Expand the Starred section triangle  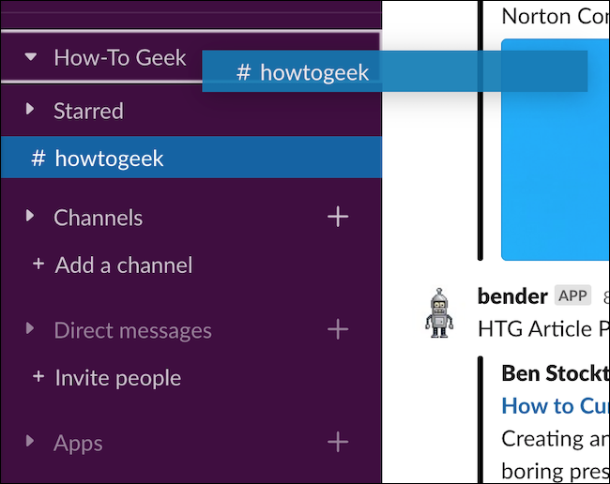(x=31, y=111)
